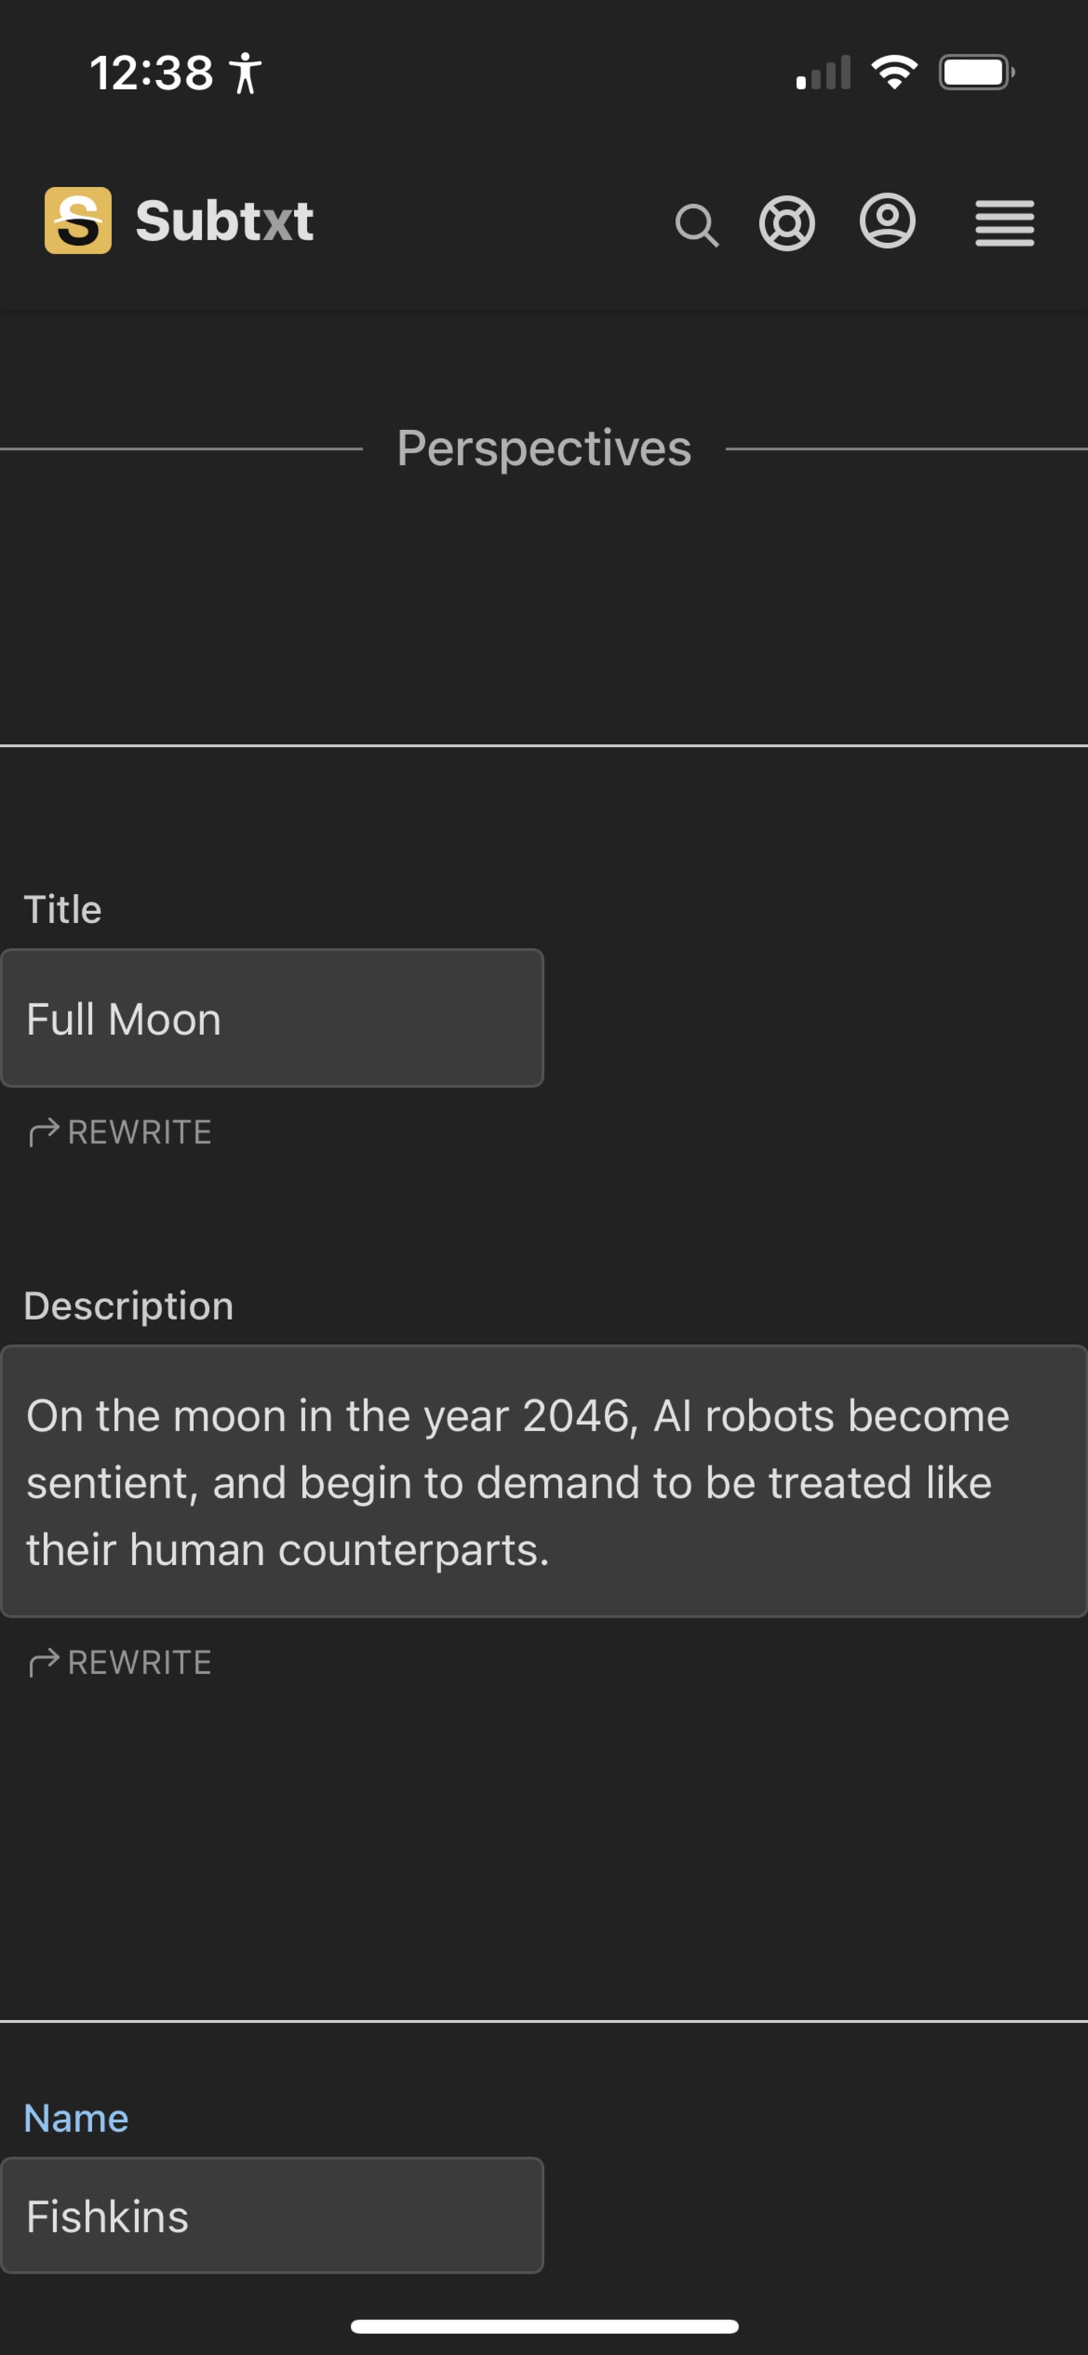This screenshot has height=2355, width=1088.
Task: Open the hamburger menu icon
Action: (1005, 223)
